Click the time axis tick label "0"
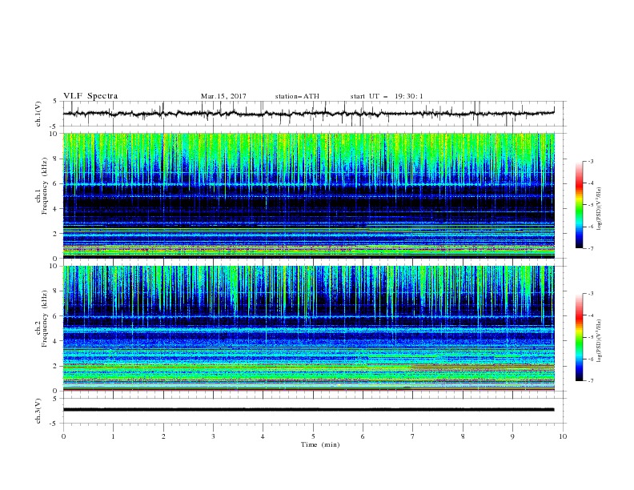Image resolution: width=634 pixels, height=490 pixels. pyautogui.click(x=63, y=436)
